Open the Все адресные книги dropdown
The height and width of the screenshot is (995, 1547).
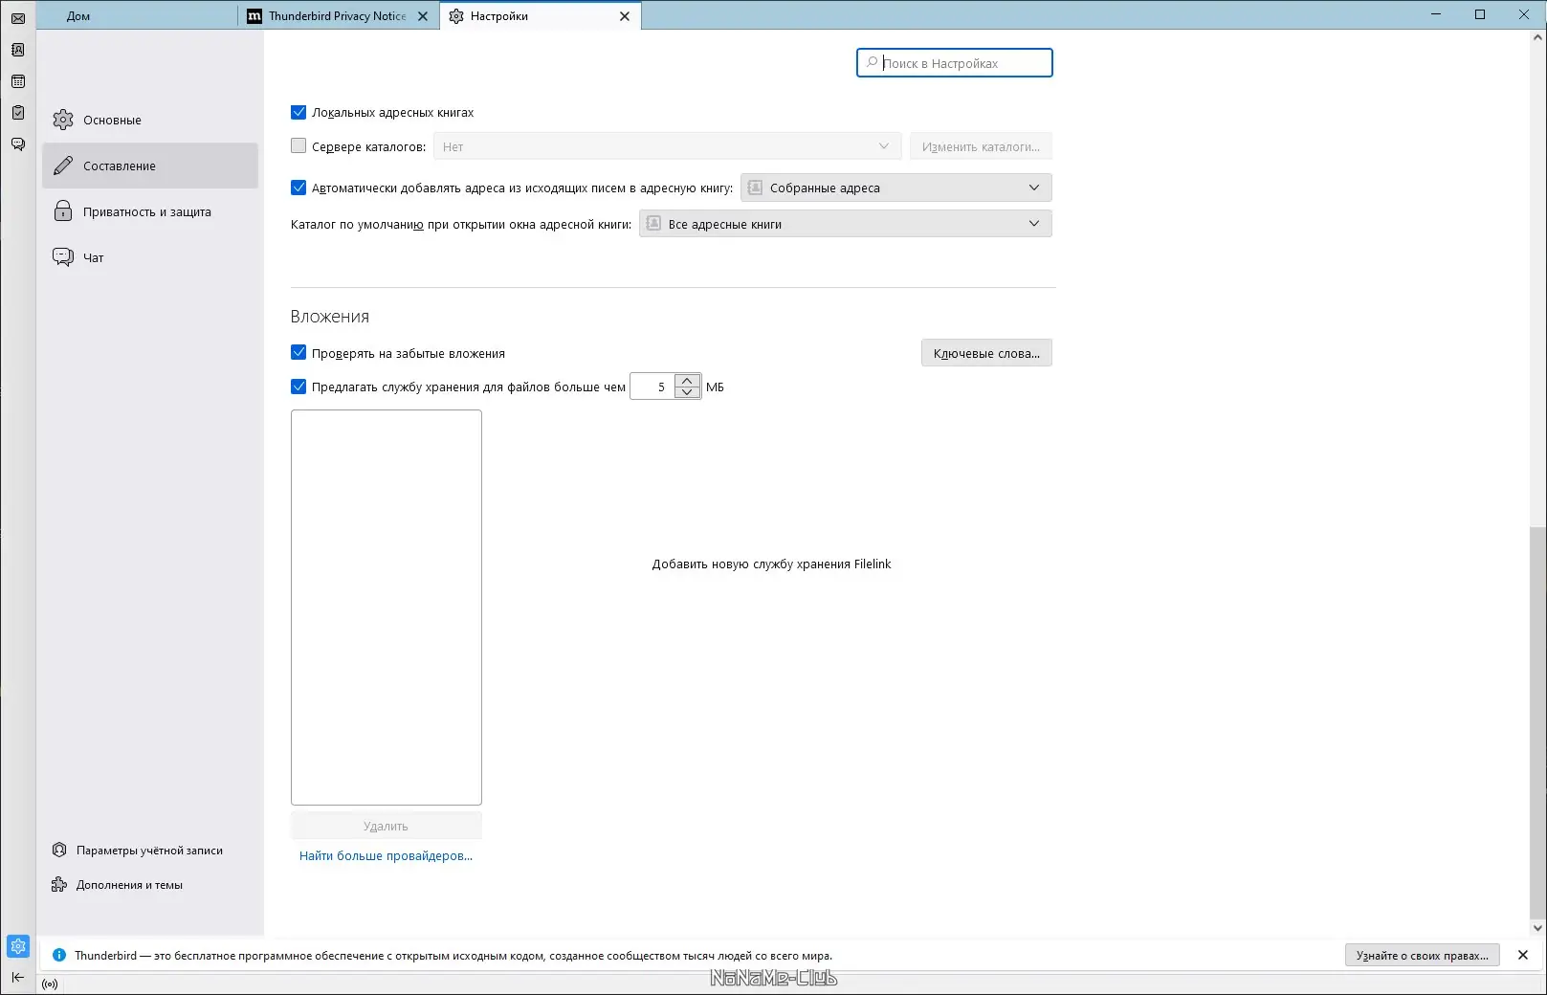coord(846,224)
